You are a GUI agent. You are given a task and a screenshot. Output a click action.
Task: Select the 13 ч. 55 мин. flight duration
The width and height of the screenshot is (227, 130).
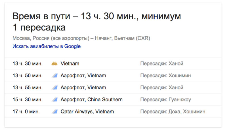point(28,88)
